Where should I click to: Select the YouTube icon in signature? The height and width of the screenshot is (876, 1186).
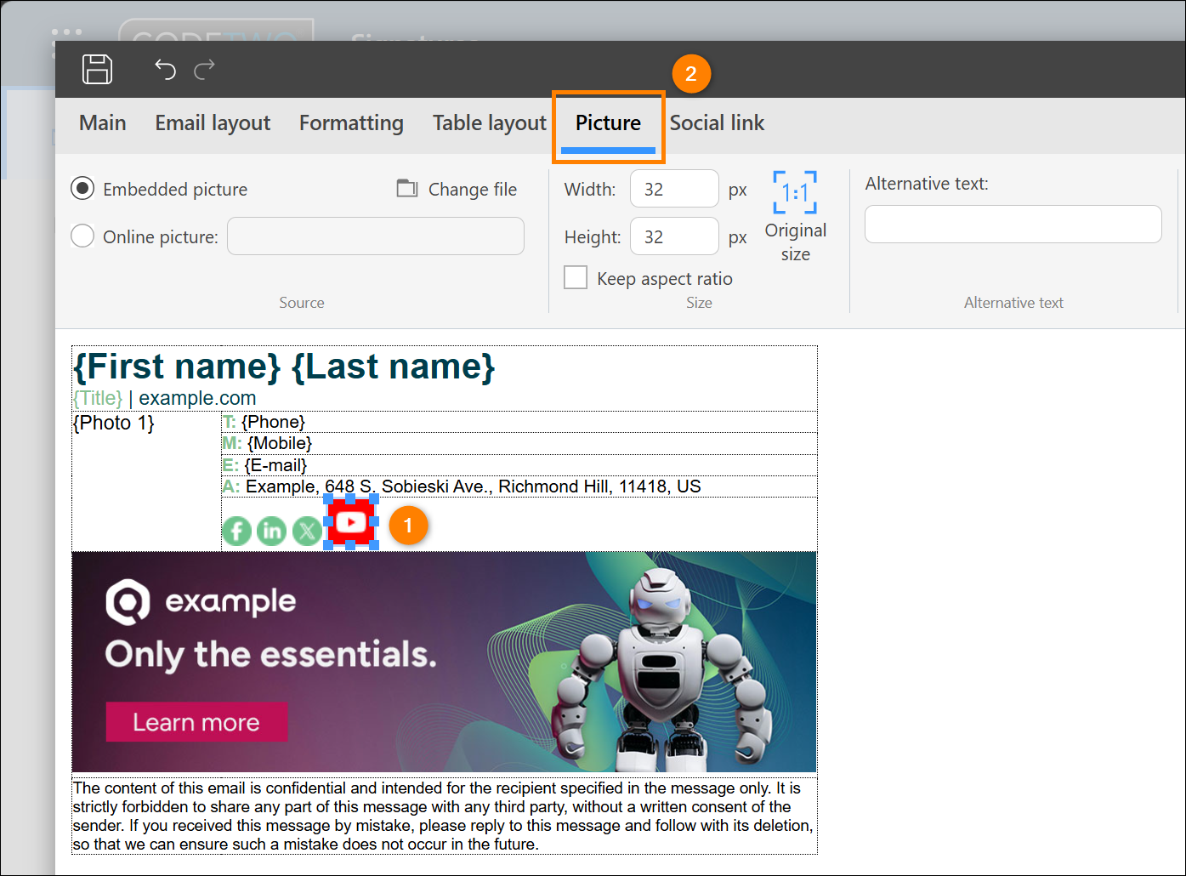(351, 522)
